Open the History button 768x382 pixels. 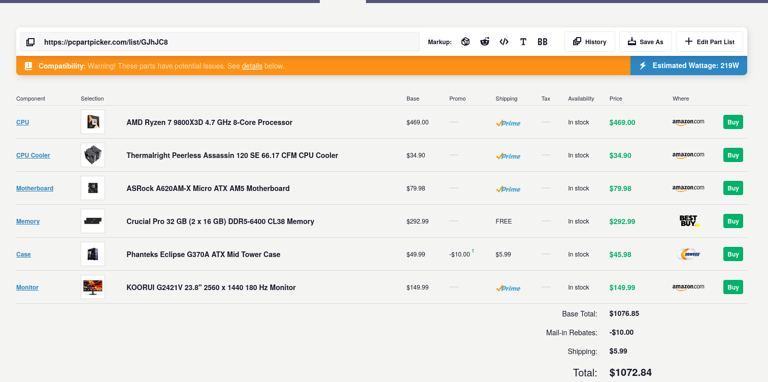(x=590, y=42)
